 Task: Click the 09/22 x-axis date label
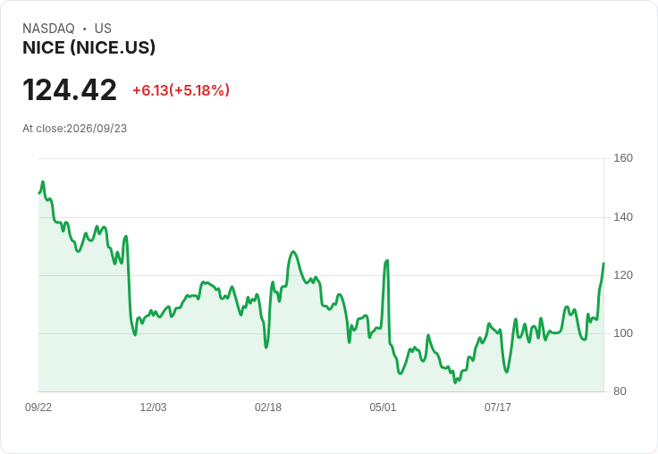coord(38,407)
